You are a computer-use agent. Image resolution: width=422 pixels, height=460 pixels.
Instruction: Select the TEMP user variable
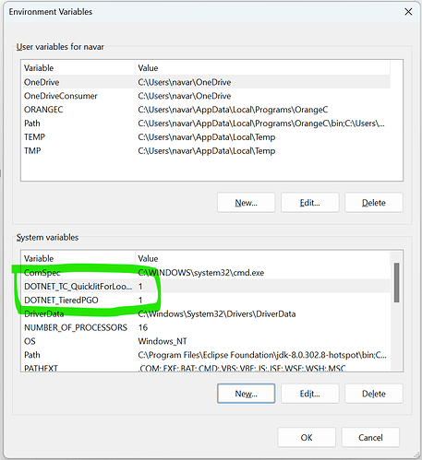click(x=207, y=137)
